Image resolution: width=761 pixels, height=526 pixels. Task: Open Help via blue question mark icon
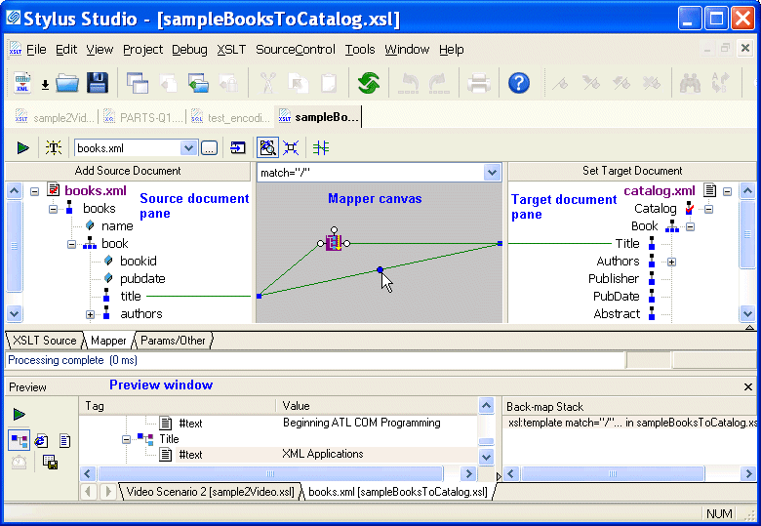point(519,83)
